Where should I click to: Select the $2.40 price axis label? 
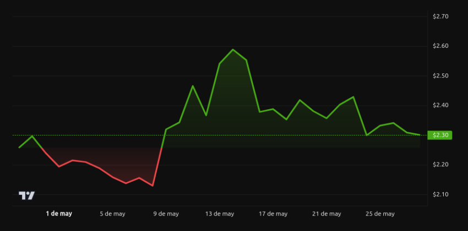[x=440, y=105]
